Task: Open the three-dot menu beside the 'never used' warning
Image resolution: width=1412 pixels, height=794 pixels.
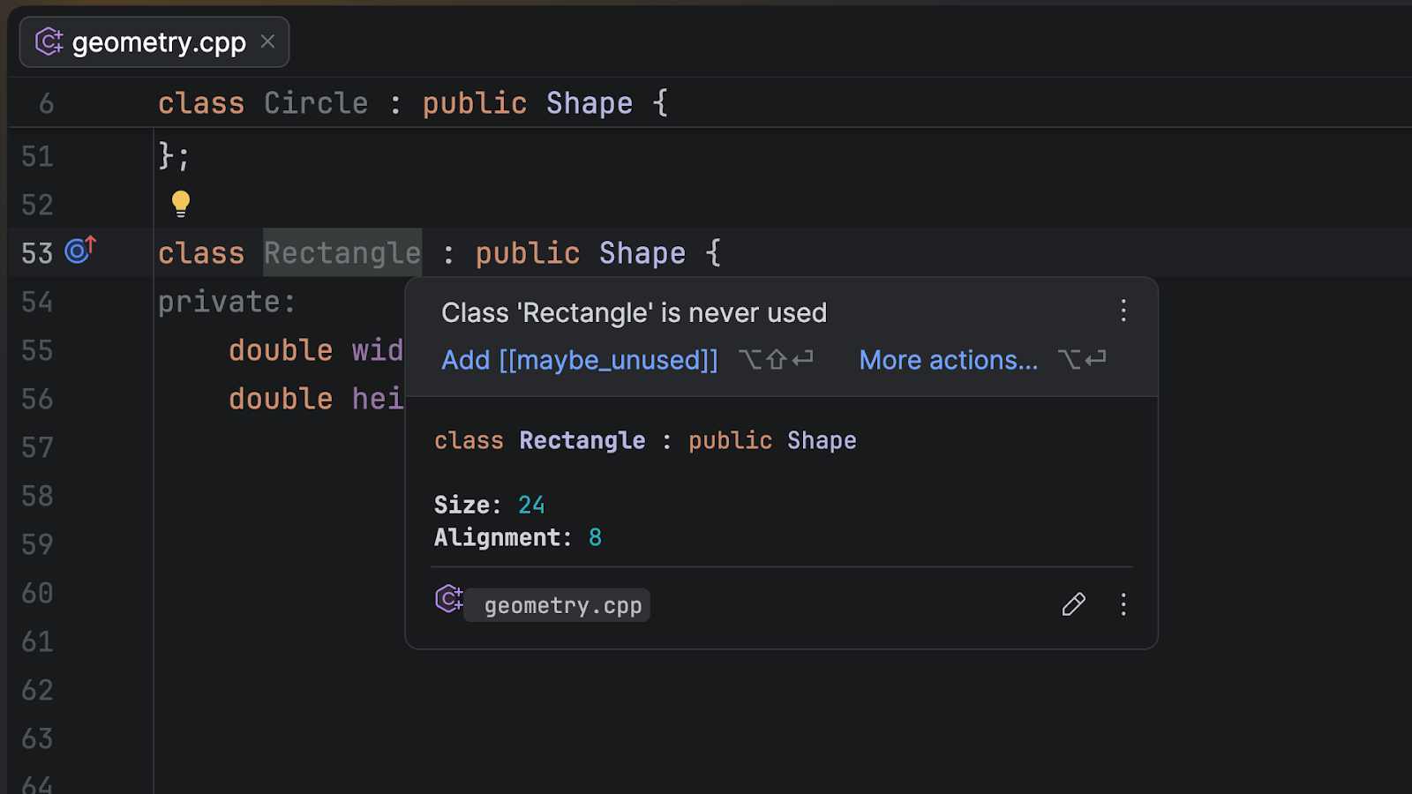Action: [x=1123, y=311]
